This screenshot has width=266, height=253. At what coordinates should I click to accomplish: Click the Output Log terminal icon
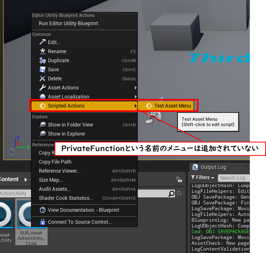point(195,167)
